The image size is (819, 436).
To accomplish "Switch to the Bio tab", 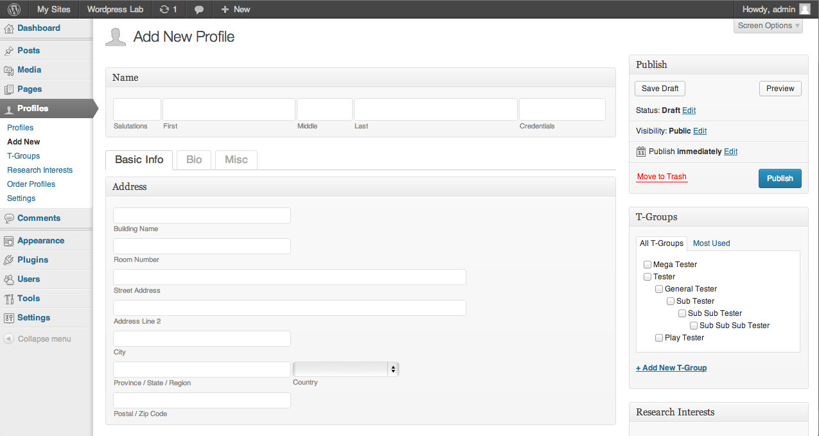I will [x=194, y=160].
